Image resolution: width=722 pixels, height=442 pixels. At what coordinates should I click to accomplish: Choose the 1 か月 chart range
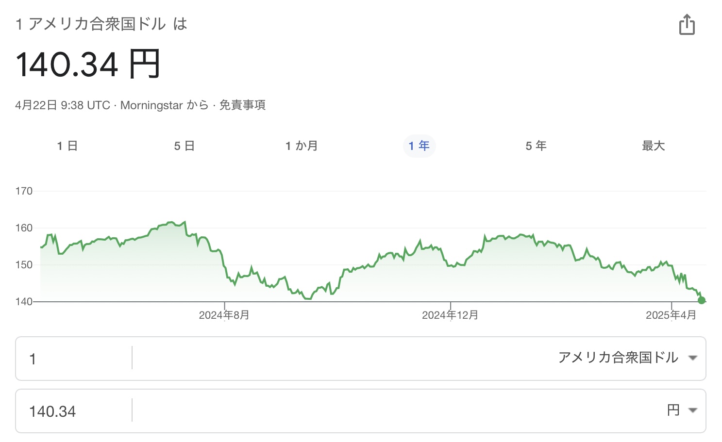click(302, 146)
